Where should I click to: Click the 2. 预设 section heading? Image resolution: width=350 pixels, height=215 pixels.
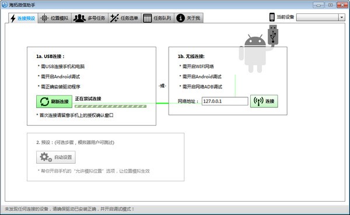(75, 142)
